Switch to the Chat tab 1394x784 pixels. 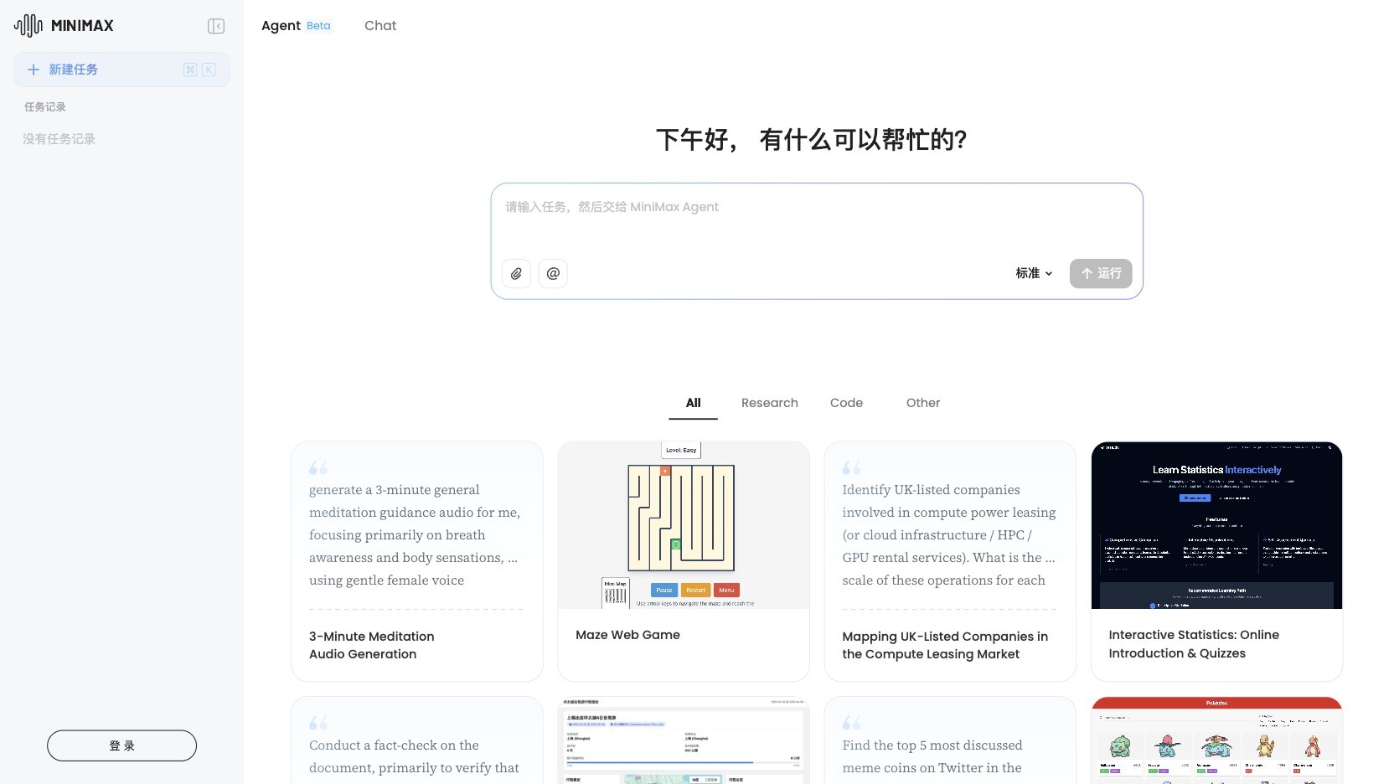[379, 25]
